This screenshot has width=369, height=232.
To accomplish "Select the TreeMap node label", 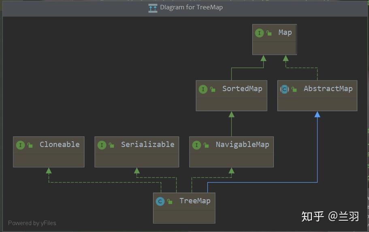I will point(195,201).
